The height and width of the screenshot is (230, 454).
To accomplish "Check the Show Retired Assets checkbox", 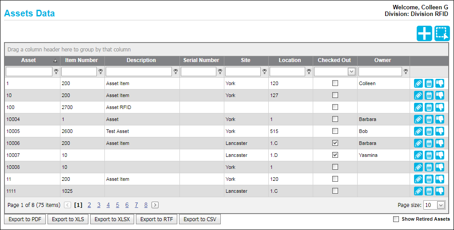I will [x=396, y=219].
